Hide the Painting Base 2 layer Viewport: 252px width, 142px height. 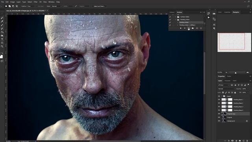tap(219, 103)
